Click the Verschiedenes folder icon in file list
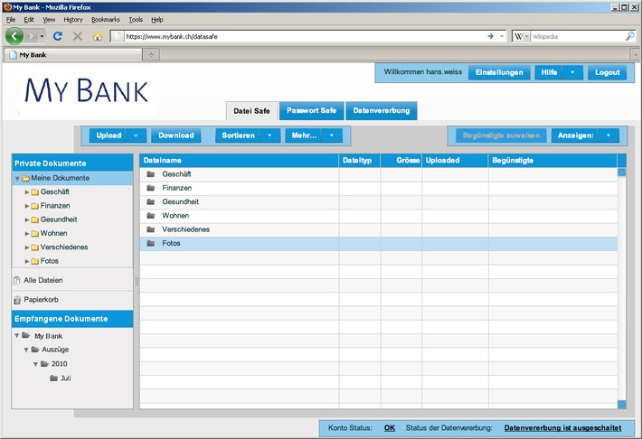 tap(151, 229)
